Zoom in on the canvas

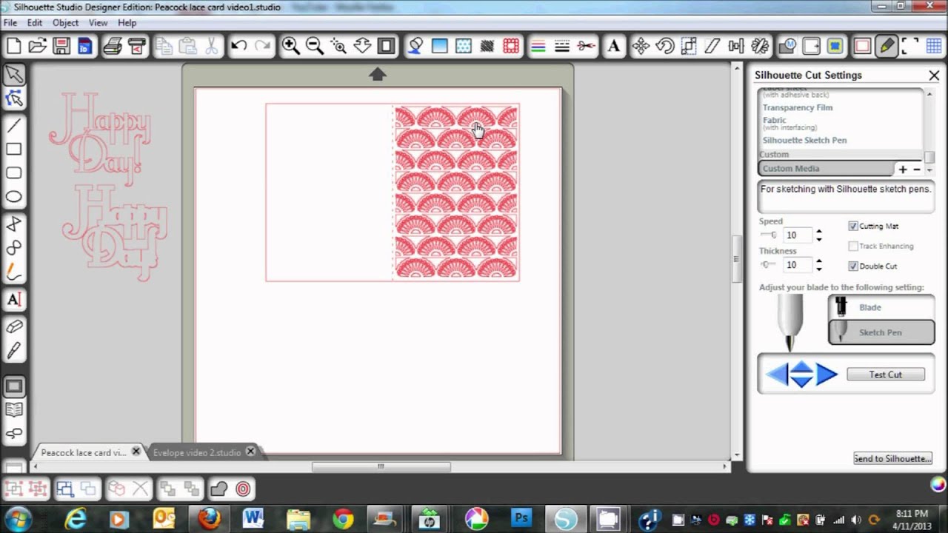290,46
